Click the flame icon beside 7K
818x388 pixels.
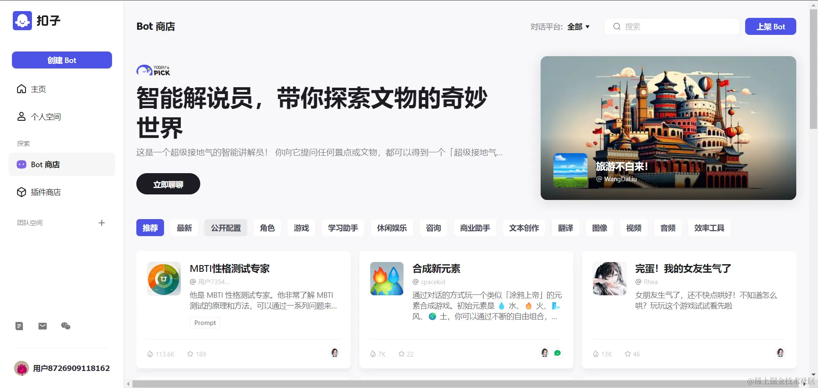pos(373,354)
